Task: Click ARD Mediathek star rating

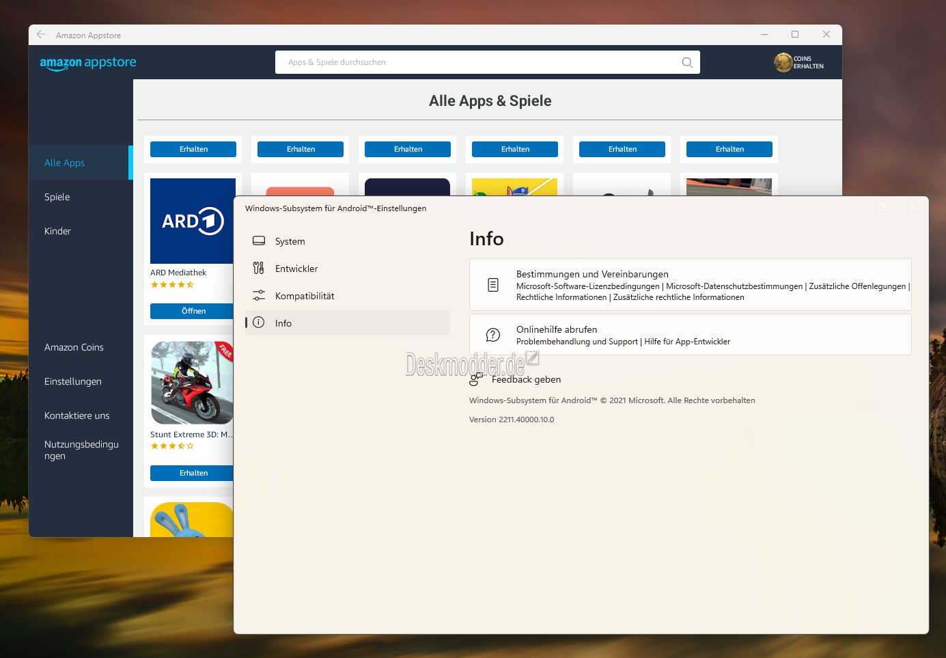Action: [172, 285]
